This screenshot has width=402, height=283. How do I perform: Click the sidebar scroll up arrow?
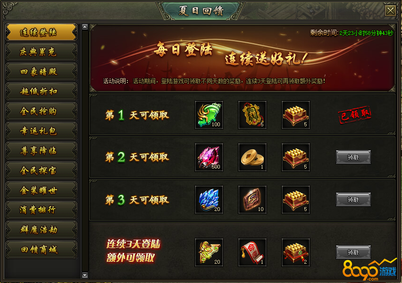85,27
